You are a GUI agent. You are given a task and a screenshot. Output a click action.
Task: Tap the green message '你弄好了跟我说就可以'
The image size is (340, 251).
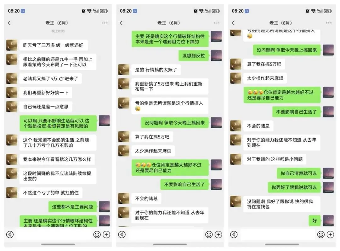tap(294, 187)
